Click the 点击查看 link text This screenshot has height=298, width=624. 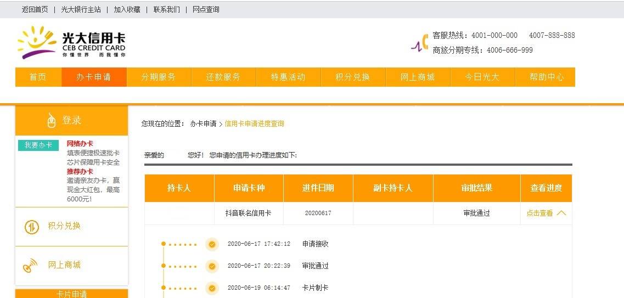coord(539,213)
